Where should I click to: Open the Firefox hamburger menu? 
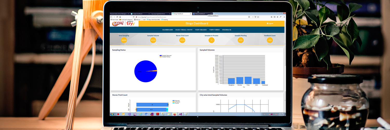tap(284, 17)
